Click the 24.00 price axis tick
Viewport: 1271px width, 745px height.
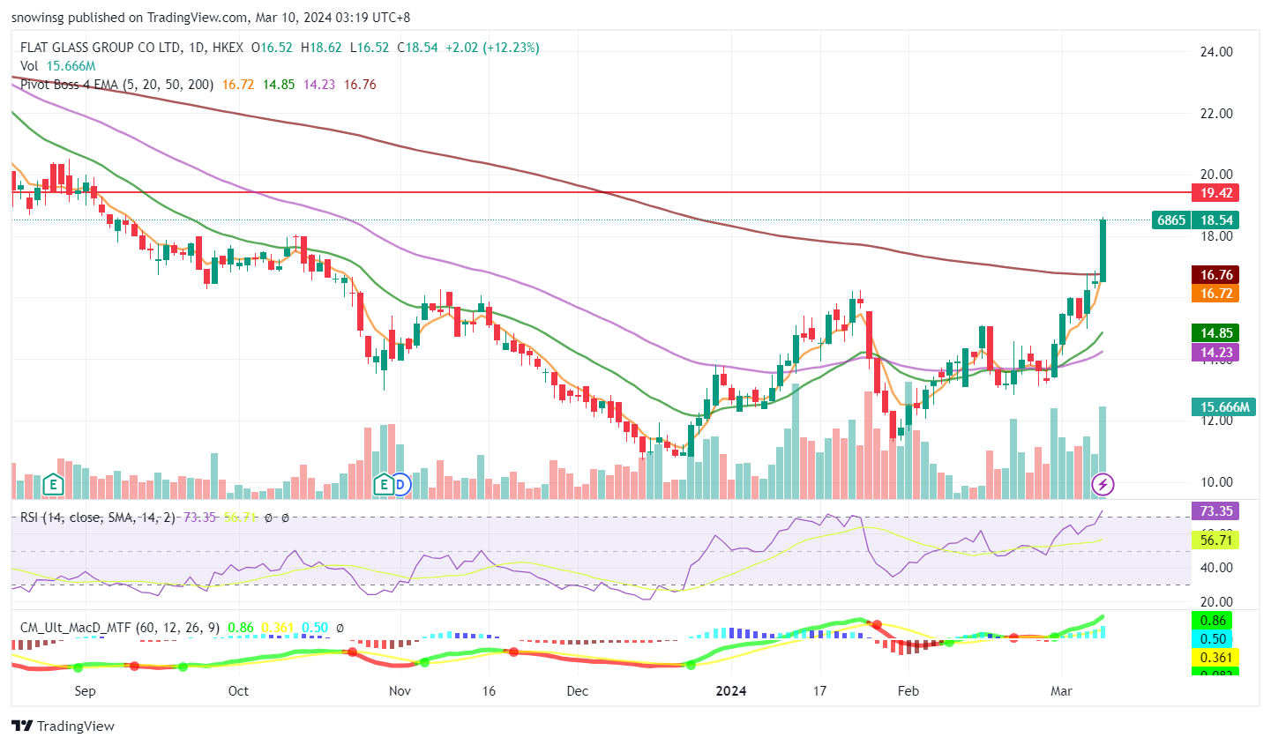(1216, 52)
